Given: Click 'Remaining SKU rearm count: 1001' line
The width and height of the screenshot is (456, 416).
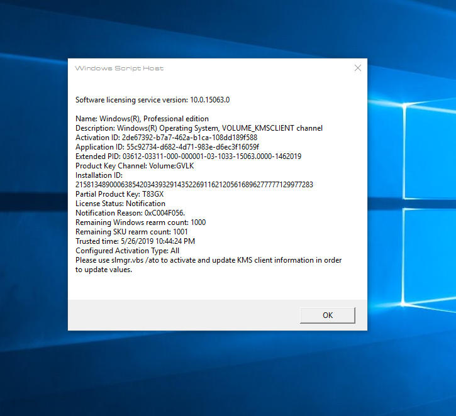Looking at the screenshot, I should tap(131, 232).
